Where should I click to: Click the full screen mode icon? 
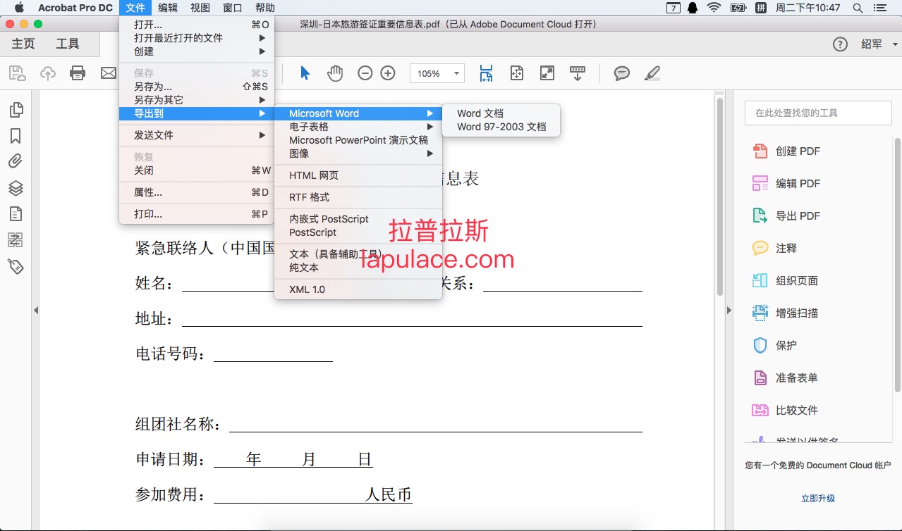[x=547, y=73]
